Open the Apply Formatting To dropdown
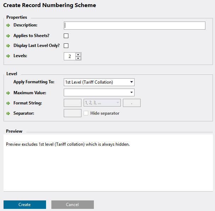The width and height of the screenshot is (215, 211). [99, 82]
